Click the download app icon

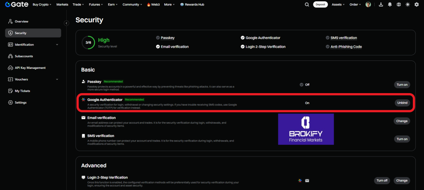point(381,5)
